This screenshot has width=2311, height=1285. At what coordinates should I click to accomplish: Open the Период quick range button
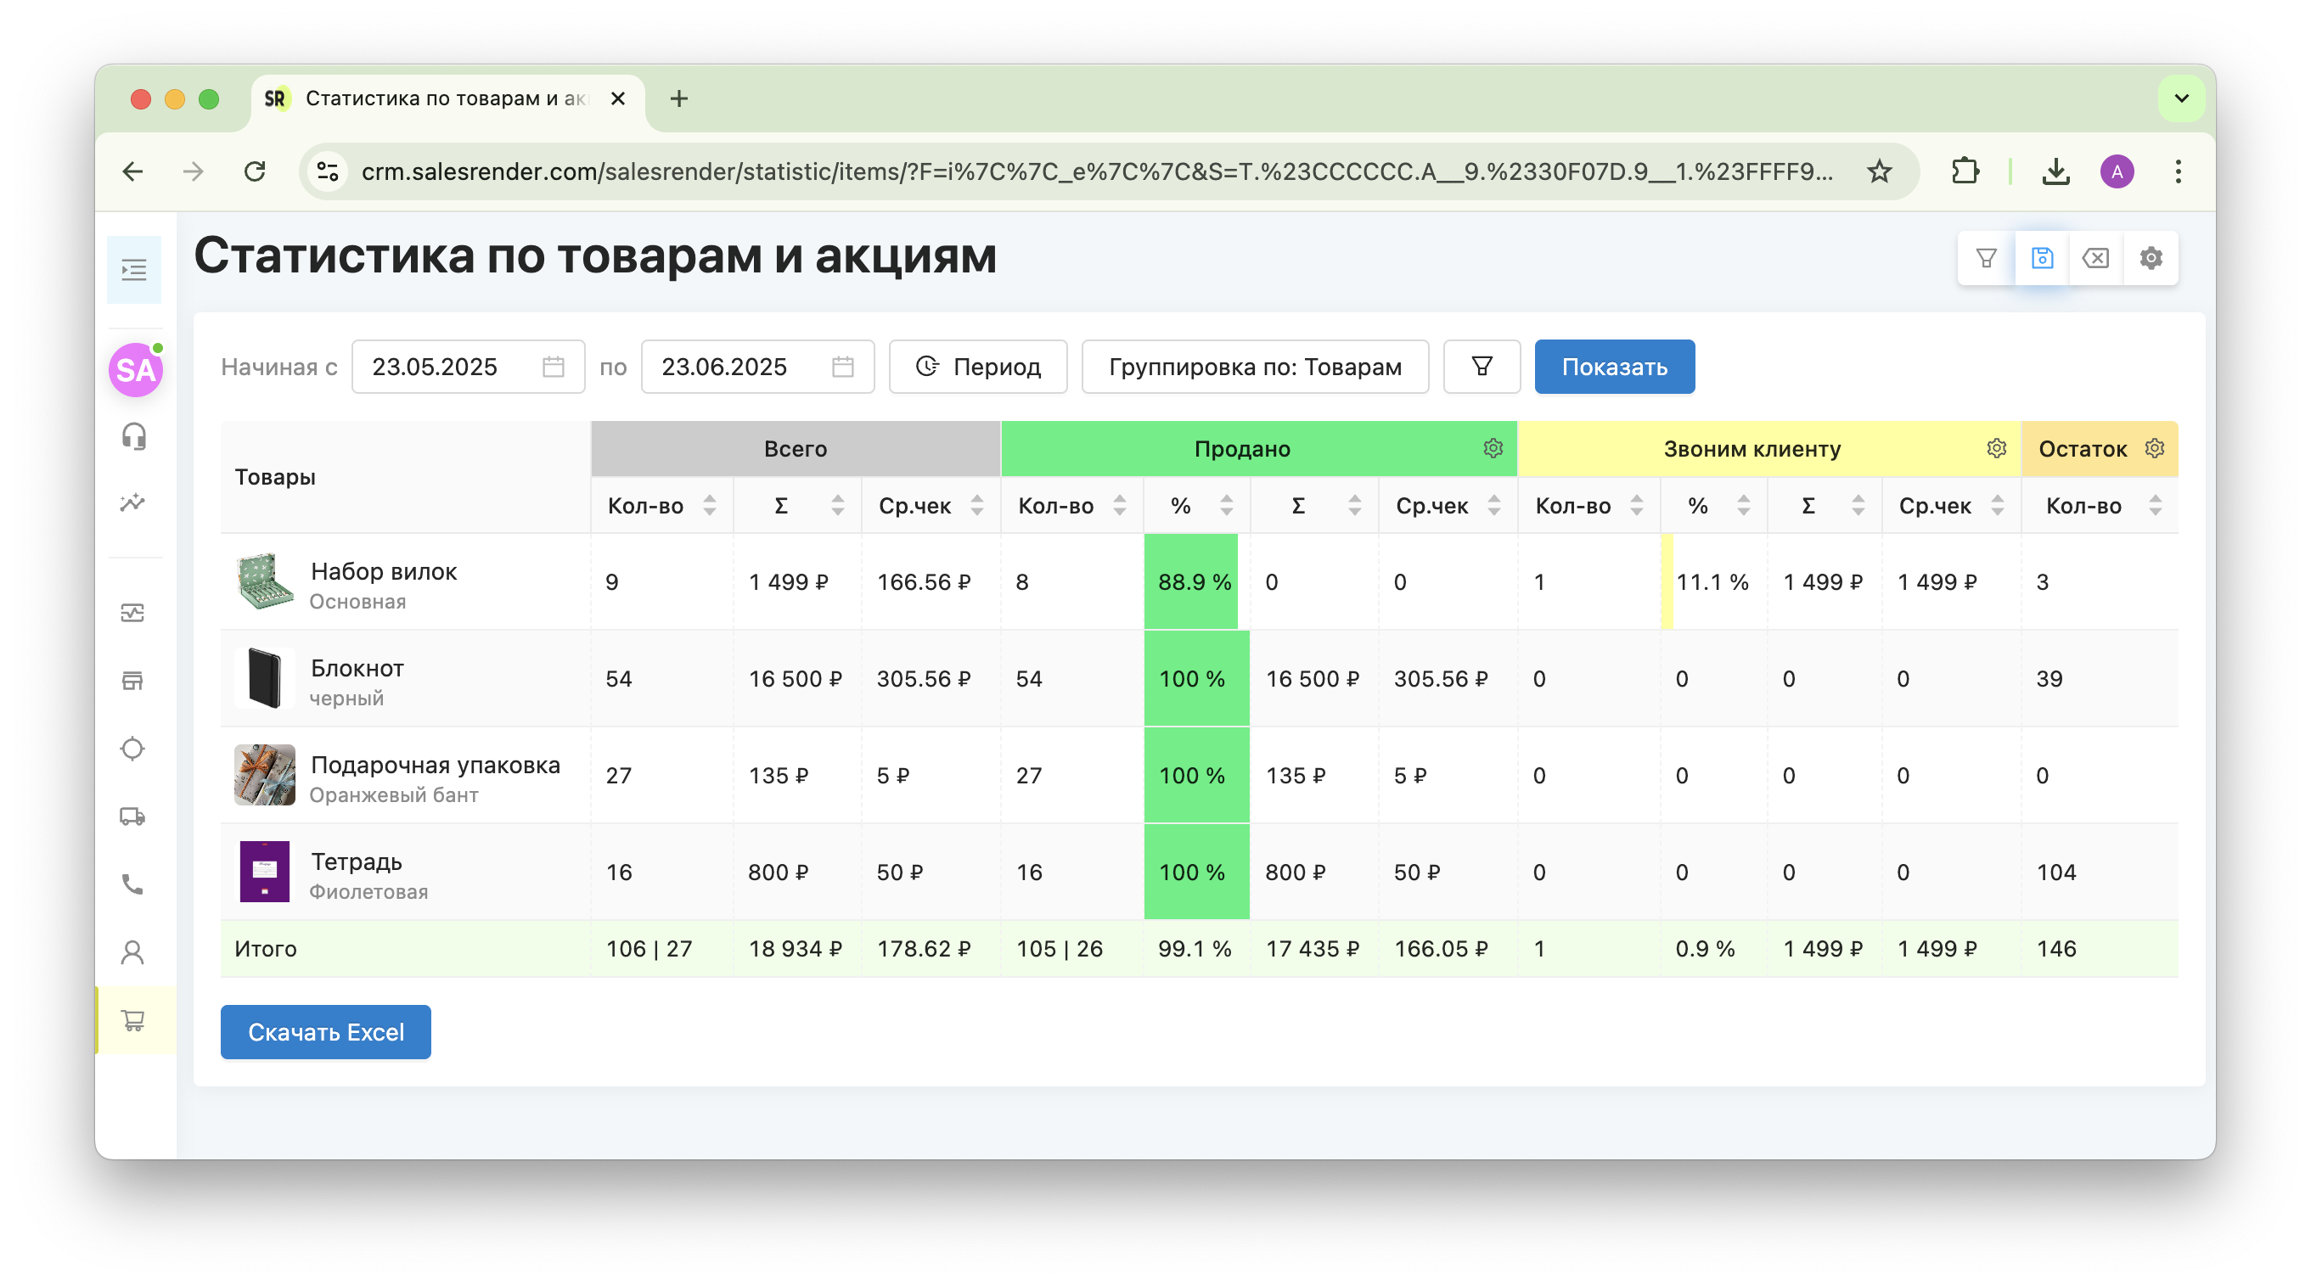pos(978,367)
